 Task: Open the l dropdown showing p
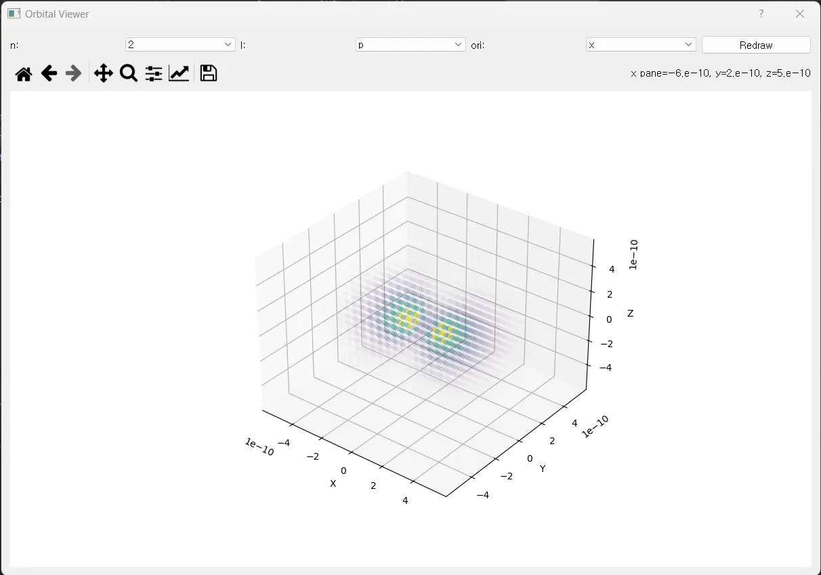(x=410, y=45)
